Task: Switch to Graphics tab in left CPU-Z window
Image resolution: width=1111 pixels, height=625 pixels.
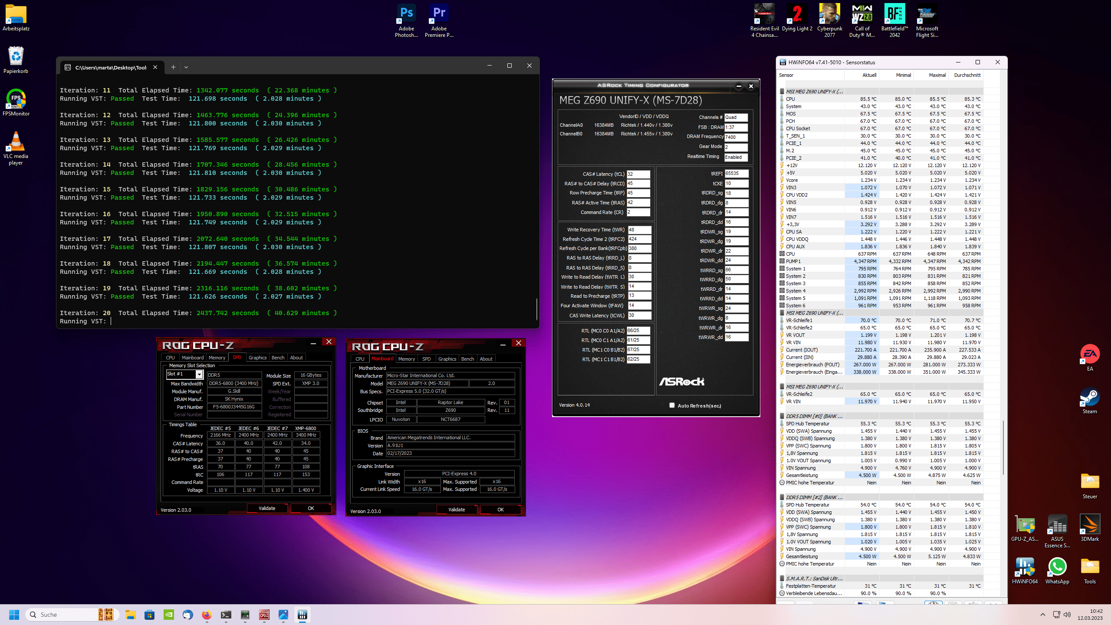Action: [257, 358]
